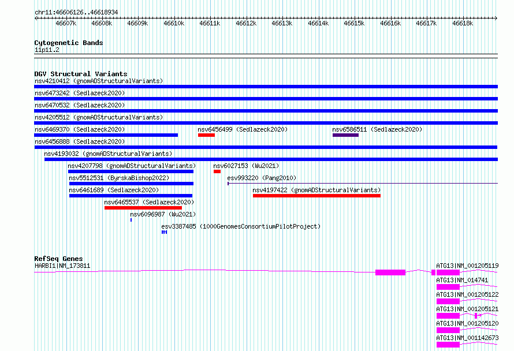Click the 46615k ruler position
The image size is (514, 351).
click(x=354, y=24)
